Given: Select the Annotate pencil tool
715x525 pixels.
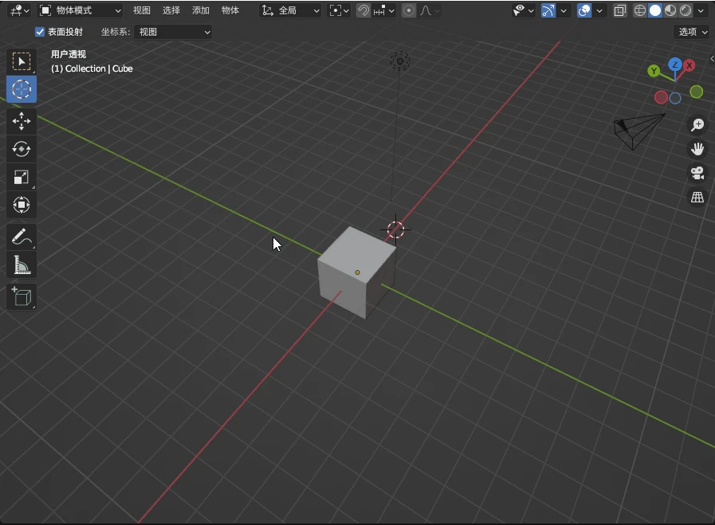Looking at the screenshot, I should pyautogui.click(x=21, y=237).
